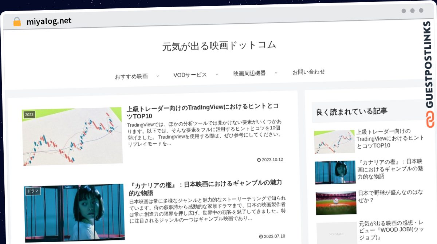Screen dimensions: 437x244
Task: Open sidebar TradingView chart thumbnail
Action: pos(334,142)
